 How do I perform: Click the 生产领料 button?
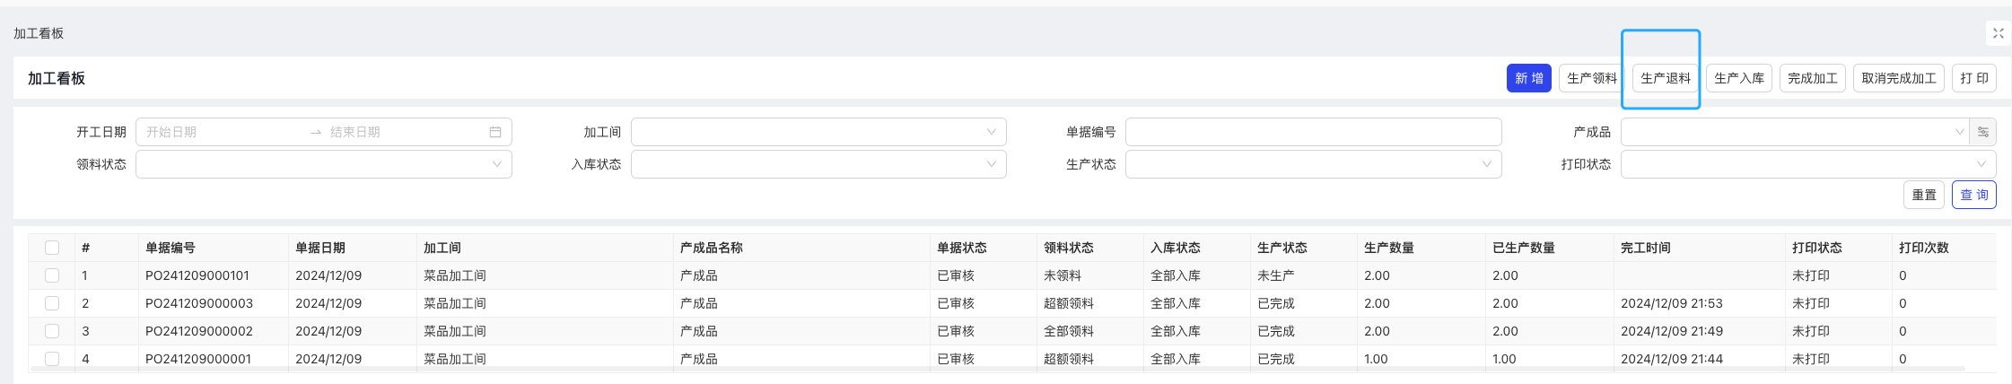coord(1592,78)
